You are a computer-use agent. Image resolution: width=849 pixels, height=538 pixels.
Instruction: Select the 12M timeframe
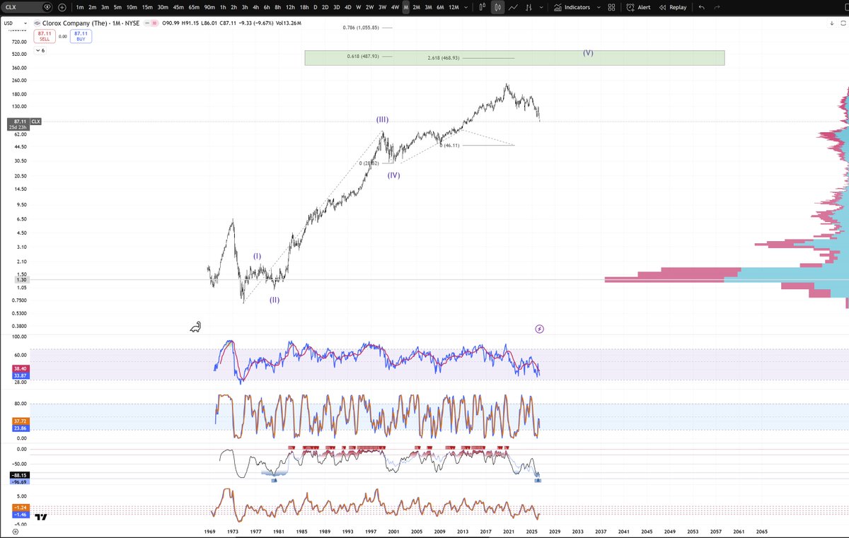point(454,7)
